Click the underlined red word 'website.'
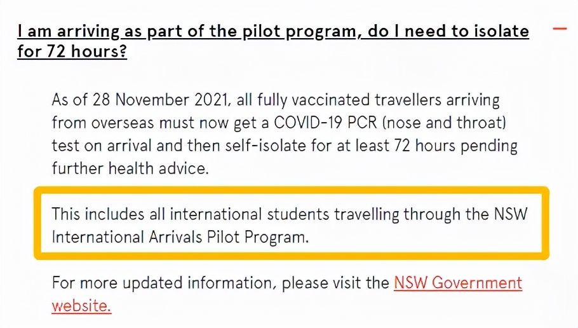The height and width of the screenshot is (328, 578). [x=81, y=306]
